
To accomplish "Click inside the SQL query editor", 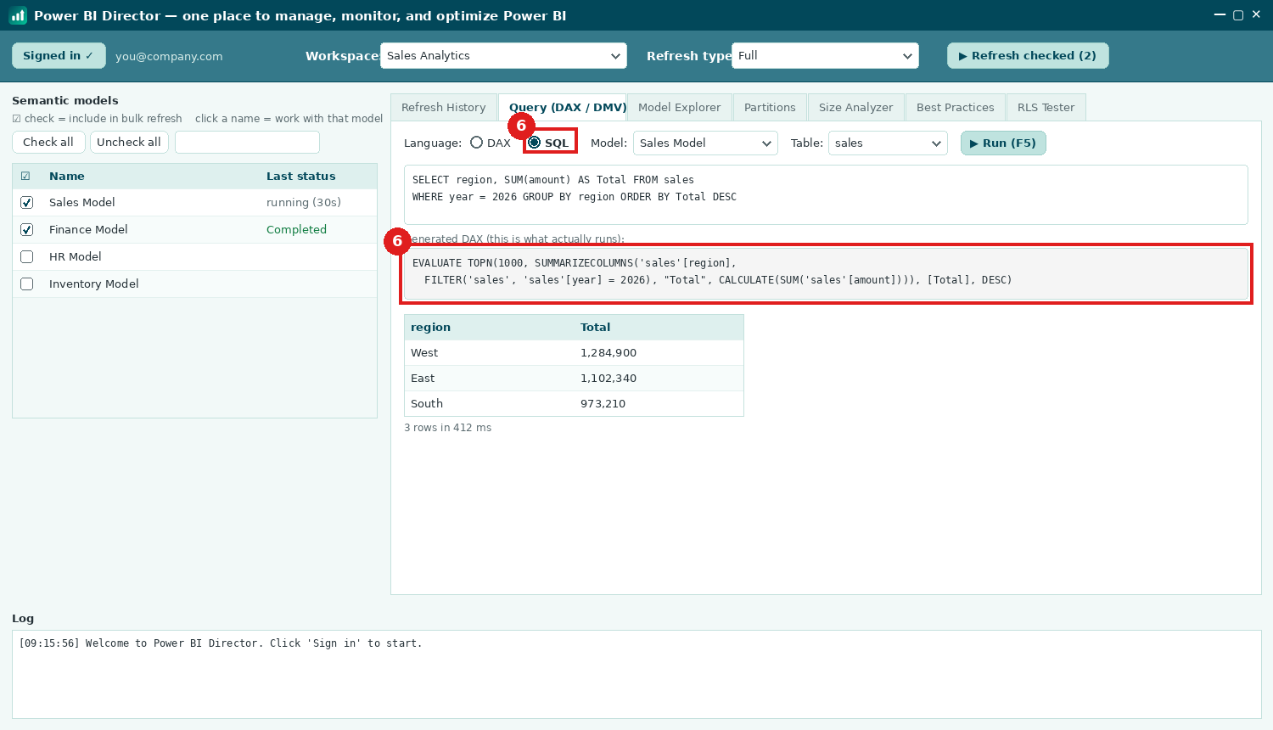I will [x=826, y=194].
